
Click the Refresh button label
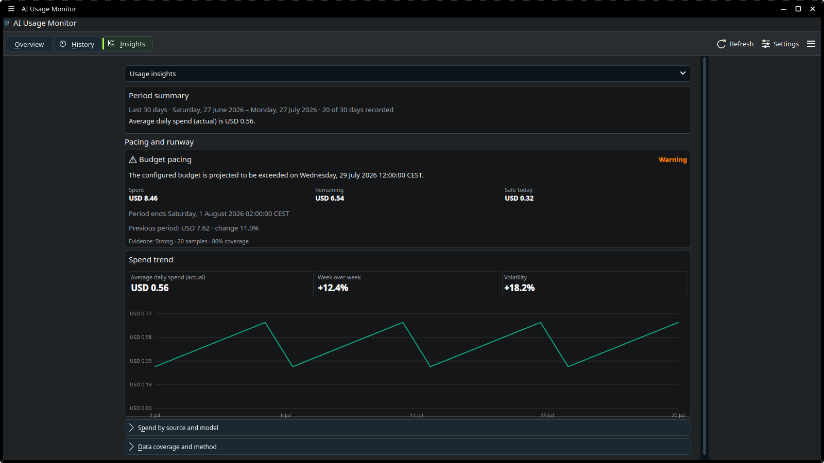pos(742,44)
